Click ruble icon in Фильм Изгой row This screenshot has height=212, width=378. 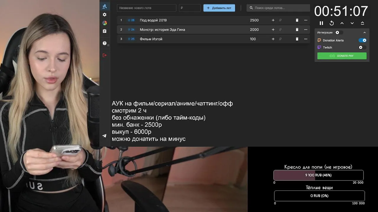(x=280, y=39)
